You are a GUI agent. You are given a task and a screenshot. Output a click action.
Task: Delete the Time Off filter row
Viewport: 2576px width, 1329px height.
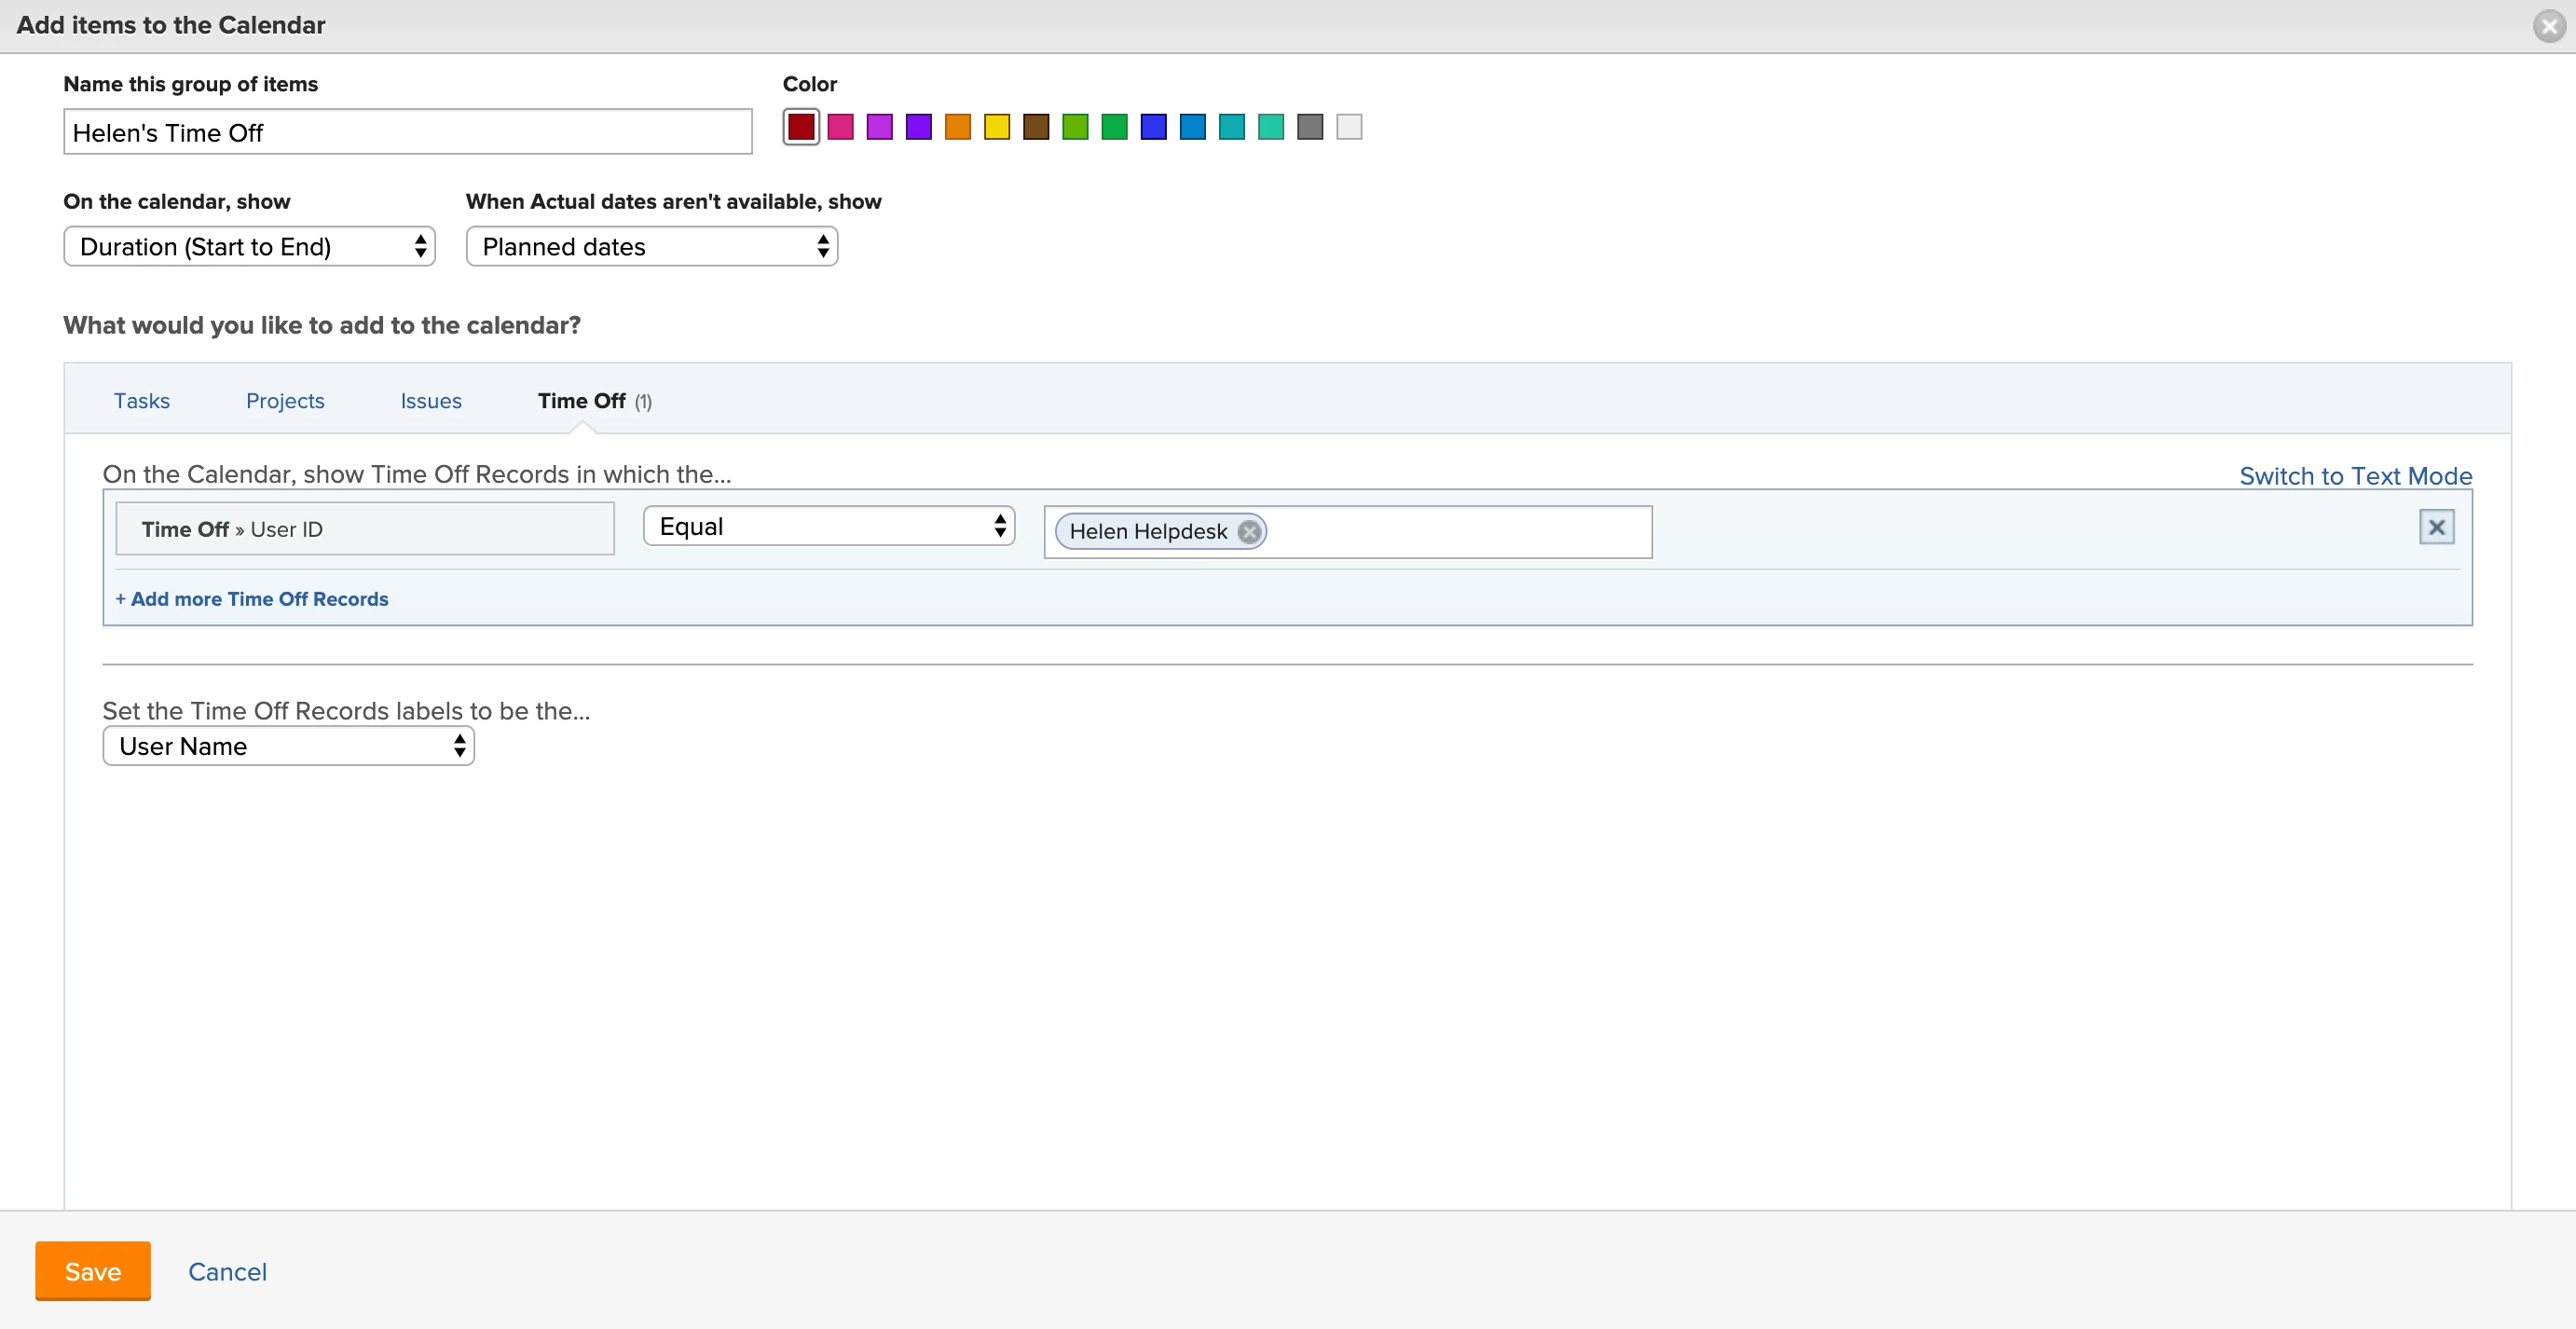tap(2436, 527)
